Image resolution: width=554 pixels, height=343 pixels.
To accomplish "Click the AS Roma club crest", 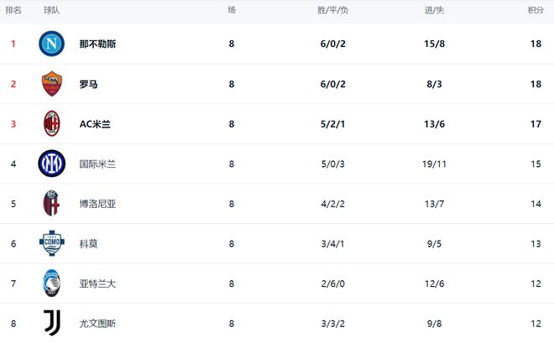I will pos(52,84).
